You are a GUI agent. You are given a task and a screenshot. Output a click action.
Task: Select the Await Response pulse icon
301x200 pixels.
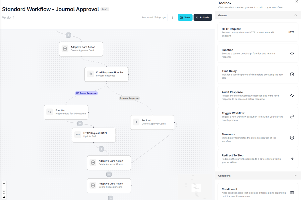[292, 95]
